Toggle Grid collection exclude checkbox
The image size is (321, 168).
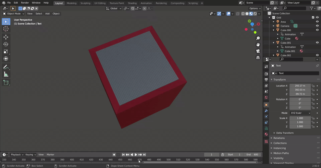pos(313,17)
